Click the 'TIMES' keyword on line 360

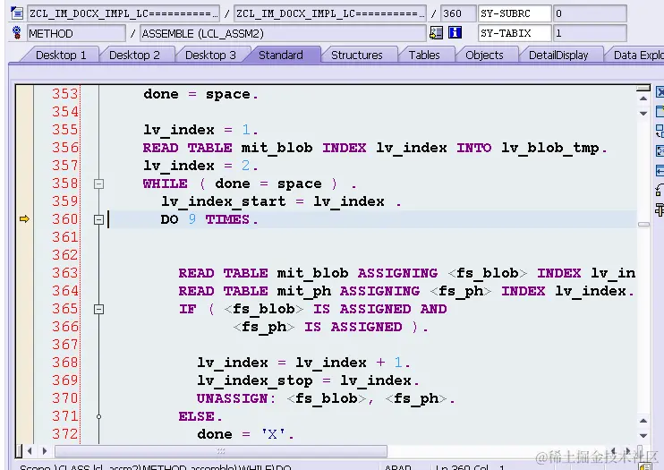(227, 219)
